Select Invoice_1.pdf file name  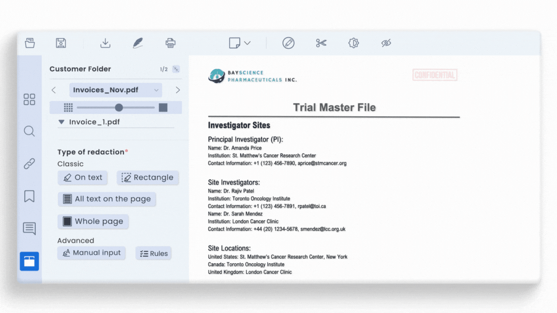coord(94,122)
